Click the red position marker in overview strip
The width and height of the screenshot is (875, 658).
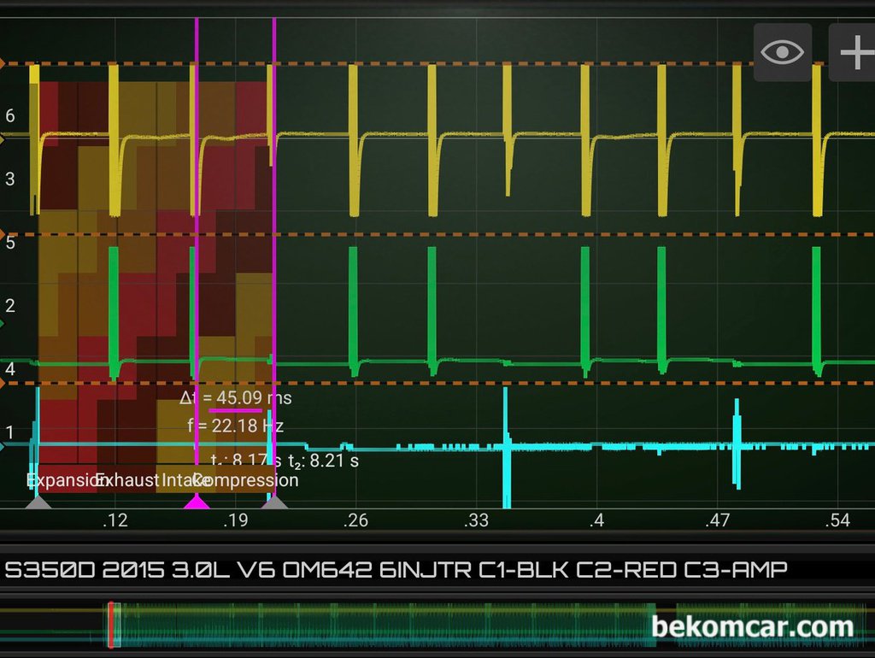(111, 625)
